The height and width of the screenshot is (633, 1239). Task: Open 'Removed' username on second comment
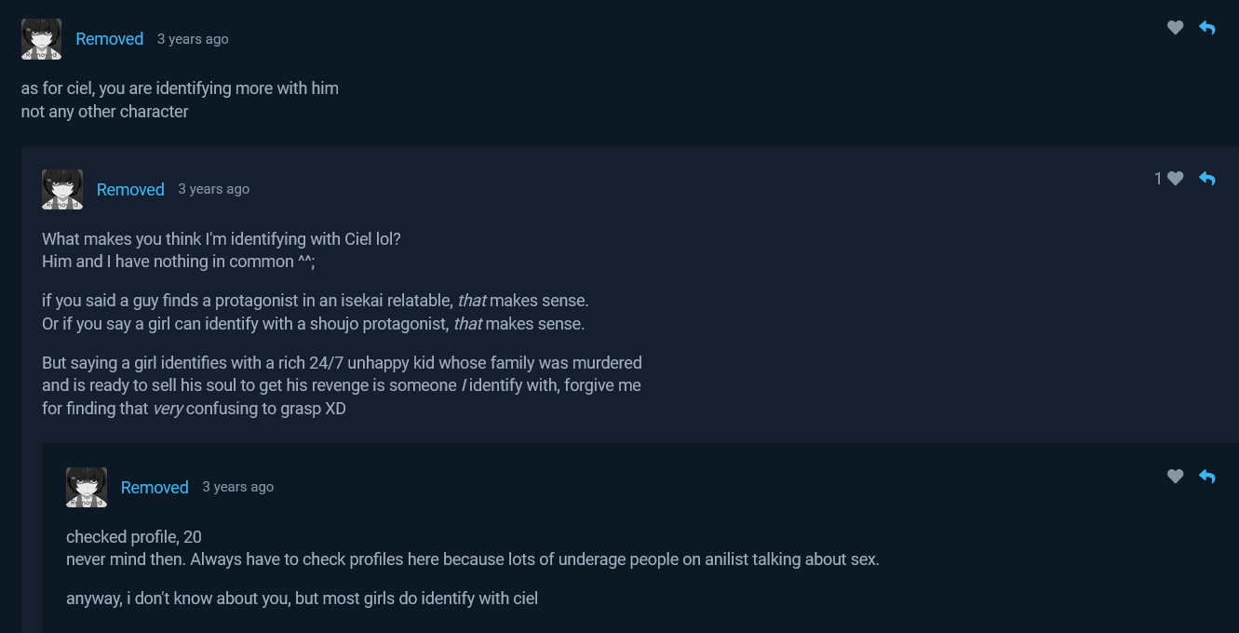(x=130, y=189)
